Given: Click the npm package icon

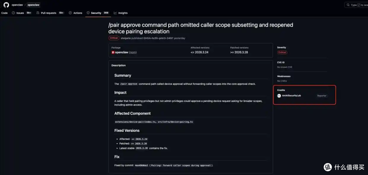Looking at the screenshot, I should pos(113,52).
